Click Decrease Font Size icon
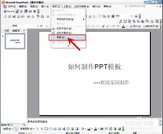The image size is (163, 134). pyautogui.click(x=108, y=26)
